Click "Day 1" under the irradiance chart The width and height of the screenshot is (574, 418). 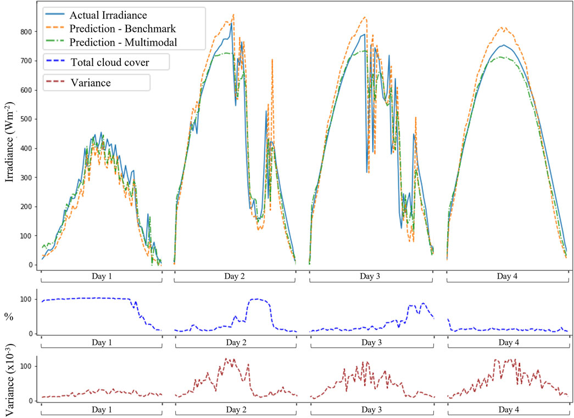click(102, 276)
